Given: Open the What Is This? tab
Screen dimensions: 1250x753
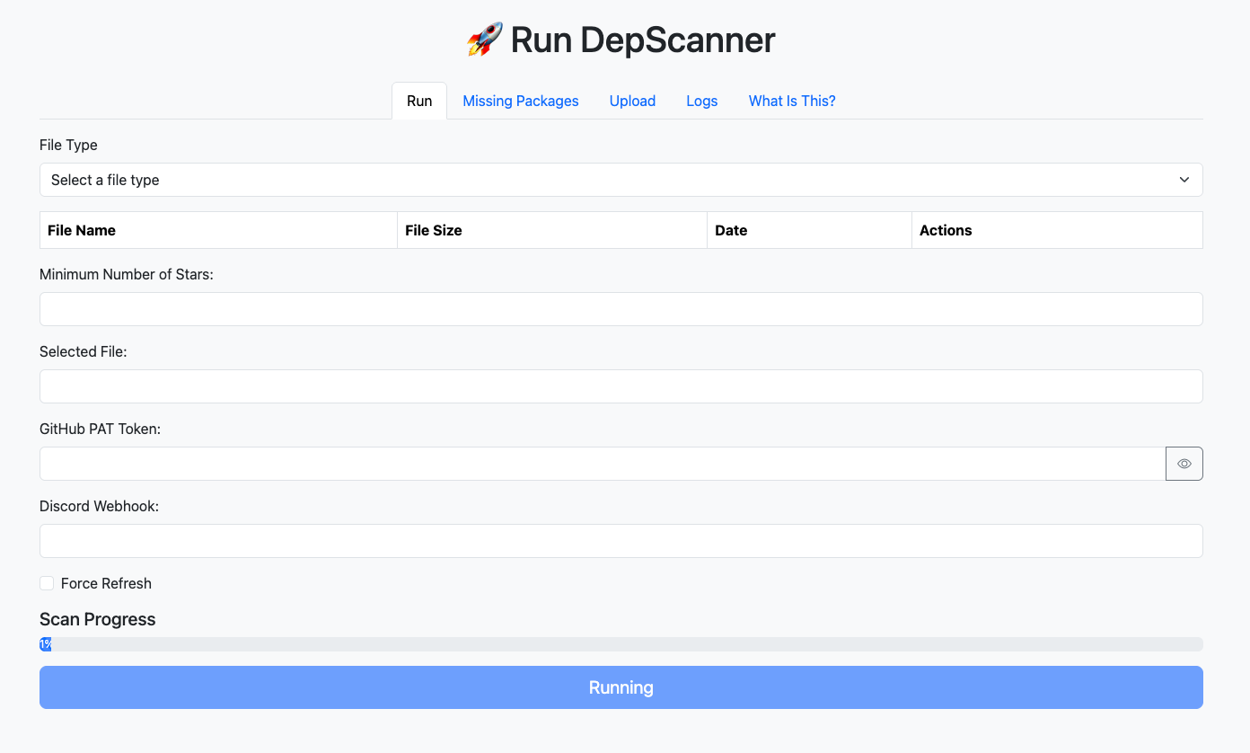Looking at the screenshot, I should pyautogui.click(x=791, y=102).
